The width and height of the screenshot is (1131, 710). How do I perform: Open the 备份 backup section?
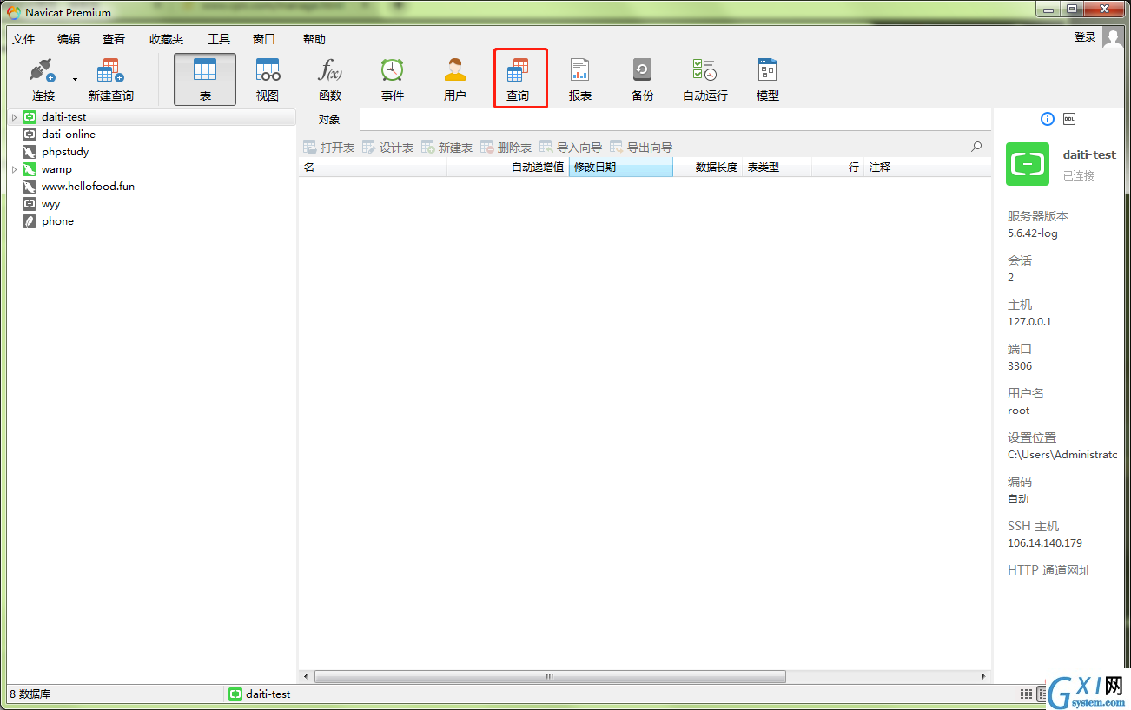tap(643, 80)
